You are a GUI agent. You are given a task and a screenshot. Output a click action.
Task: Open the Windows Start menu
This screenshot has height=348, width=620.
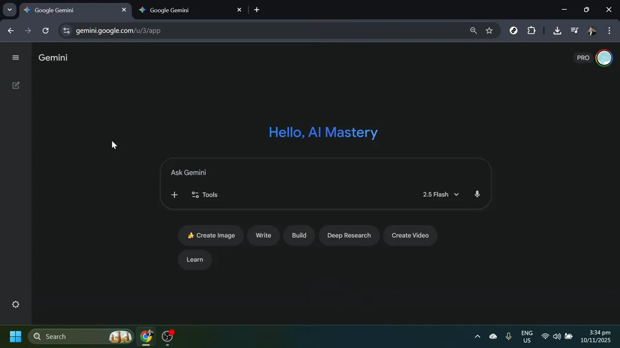15,336
